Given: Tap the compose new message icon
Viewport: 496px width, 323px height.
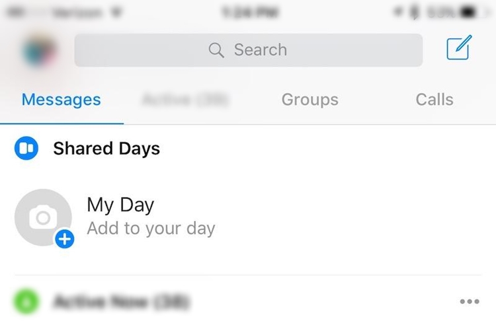Looking at the screenshot, I should pyautogui.click(x=459, y=48).
